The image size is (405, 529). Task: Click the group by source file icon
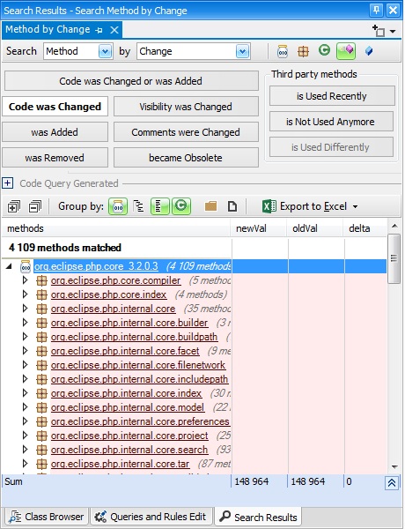pos(232,206)
